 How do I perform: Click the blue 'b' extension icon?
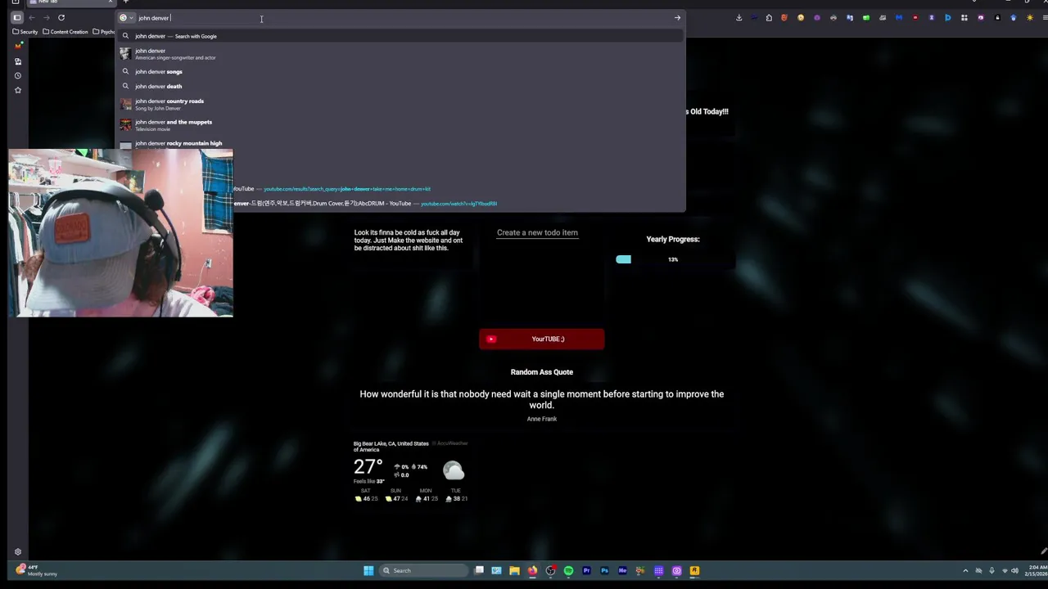point(948,17)
